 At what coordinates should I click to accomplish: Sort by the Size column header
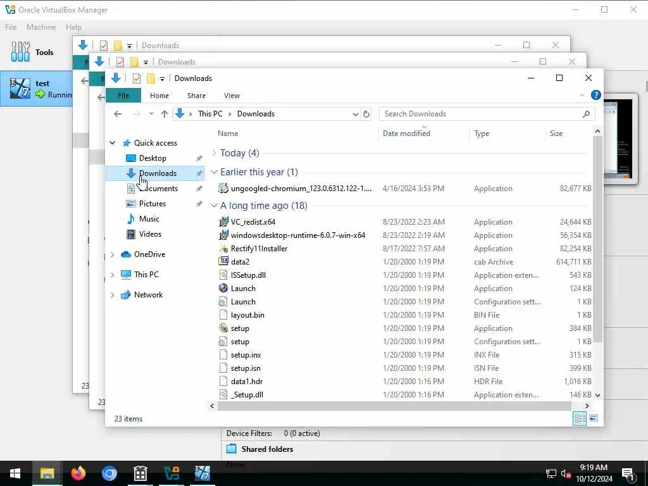[556, 134]
